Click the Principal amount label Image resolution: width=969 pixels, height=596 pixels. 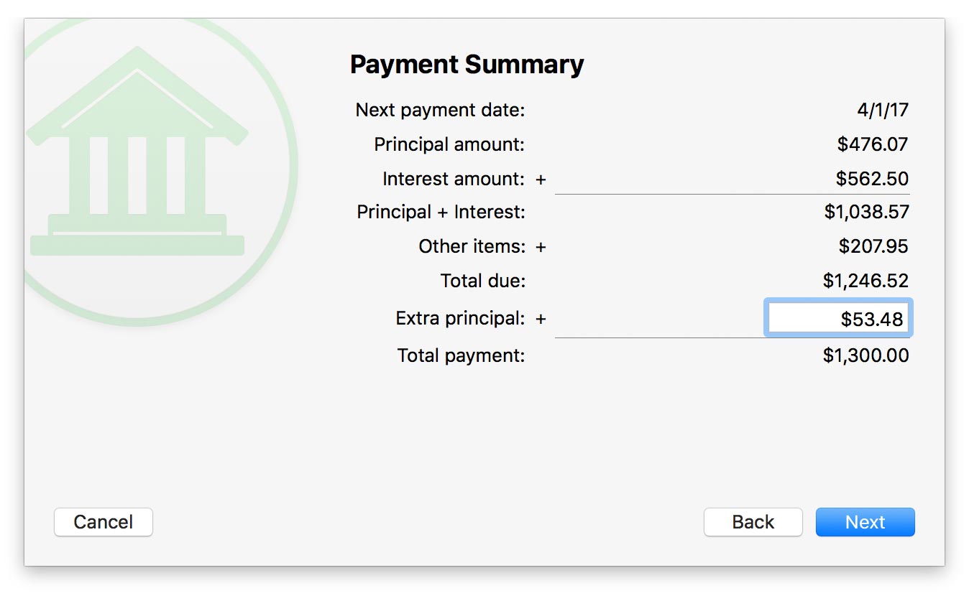[449, 144]
